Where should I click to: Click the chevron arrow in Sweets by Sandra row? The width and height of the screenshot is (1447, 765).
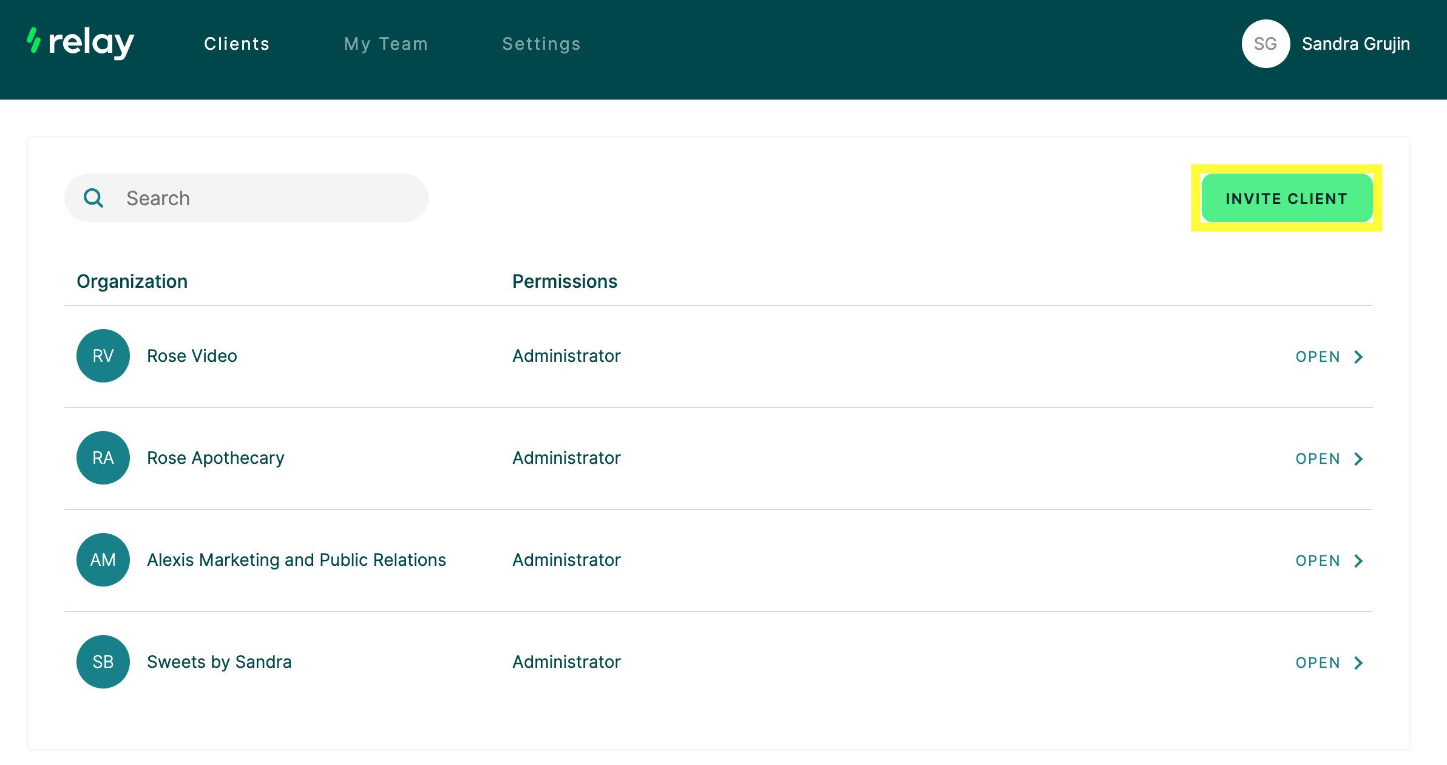tap(1358, 663)
